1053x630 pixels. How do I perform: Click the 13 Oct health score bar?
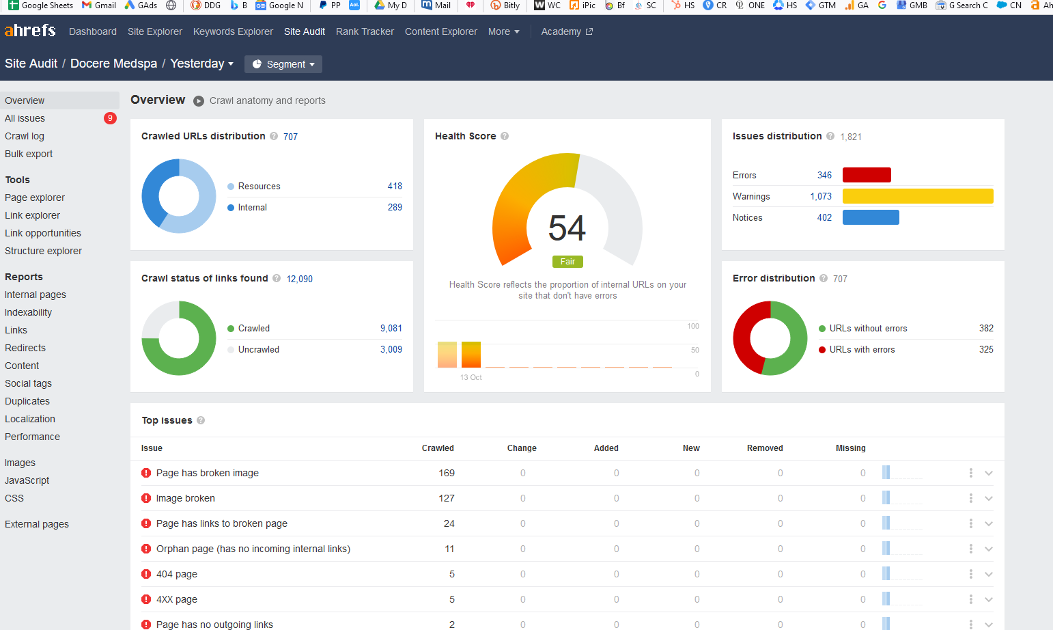471,355
